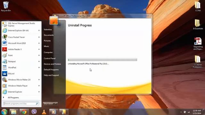Show All Programs list
This screenshot has height=115, width=205.
(13, 97)
